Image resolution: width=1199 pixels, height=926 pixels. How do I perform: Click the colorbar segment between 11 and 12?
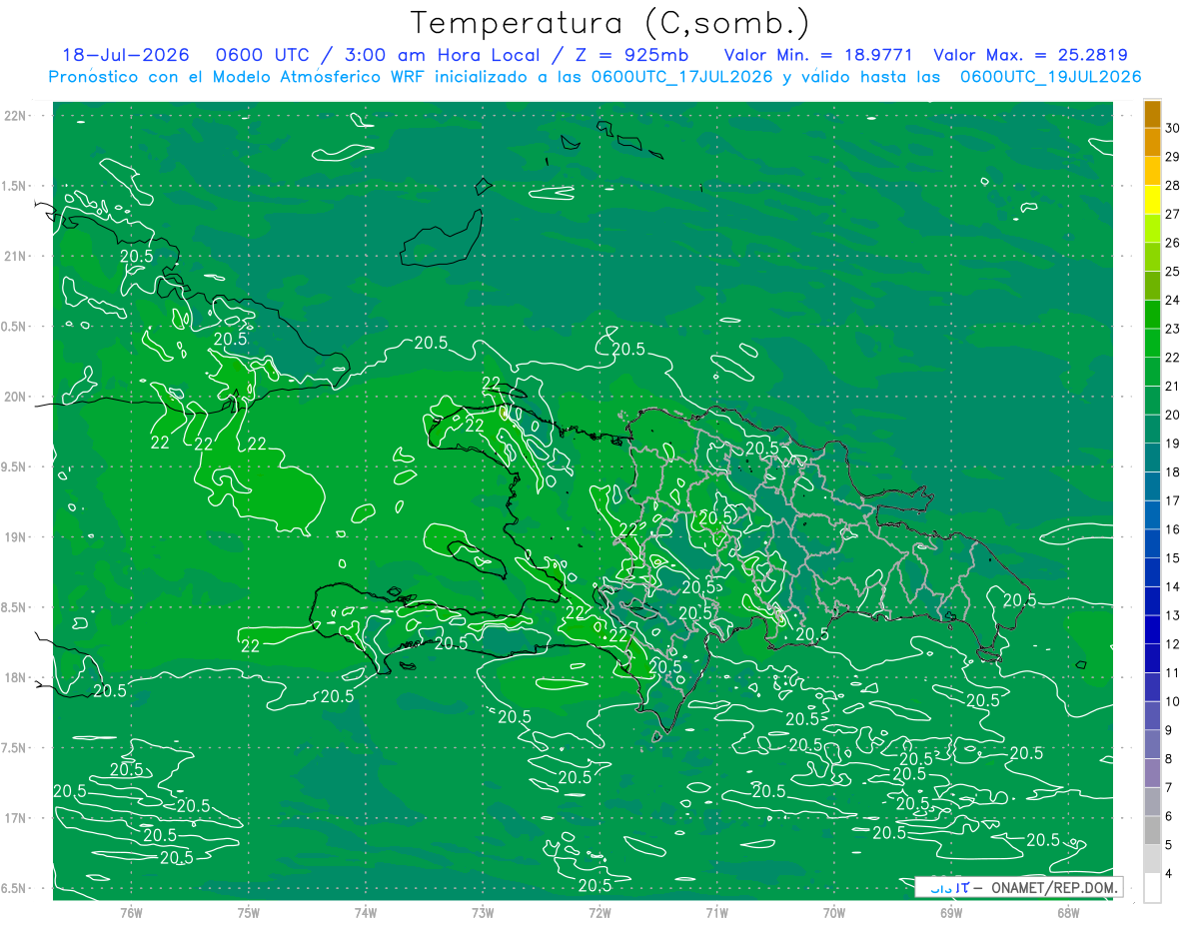tap(1152, 658)
